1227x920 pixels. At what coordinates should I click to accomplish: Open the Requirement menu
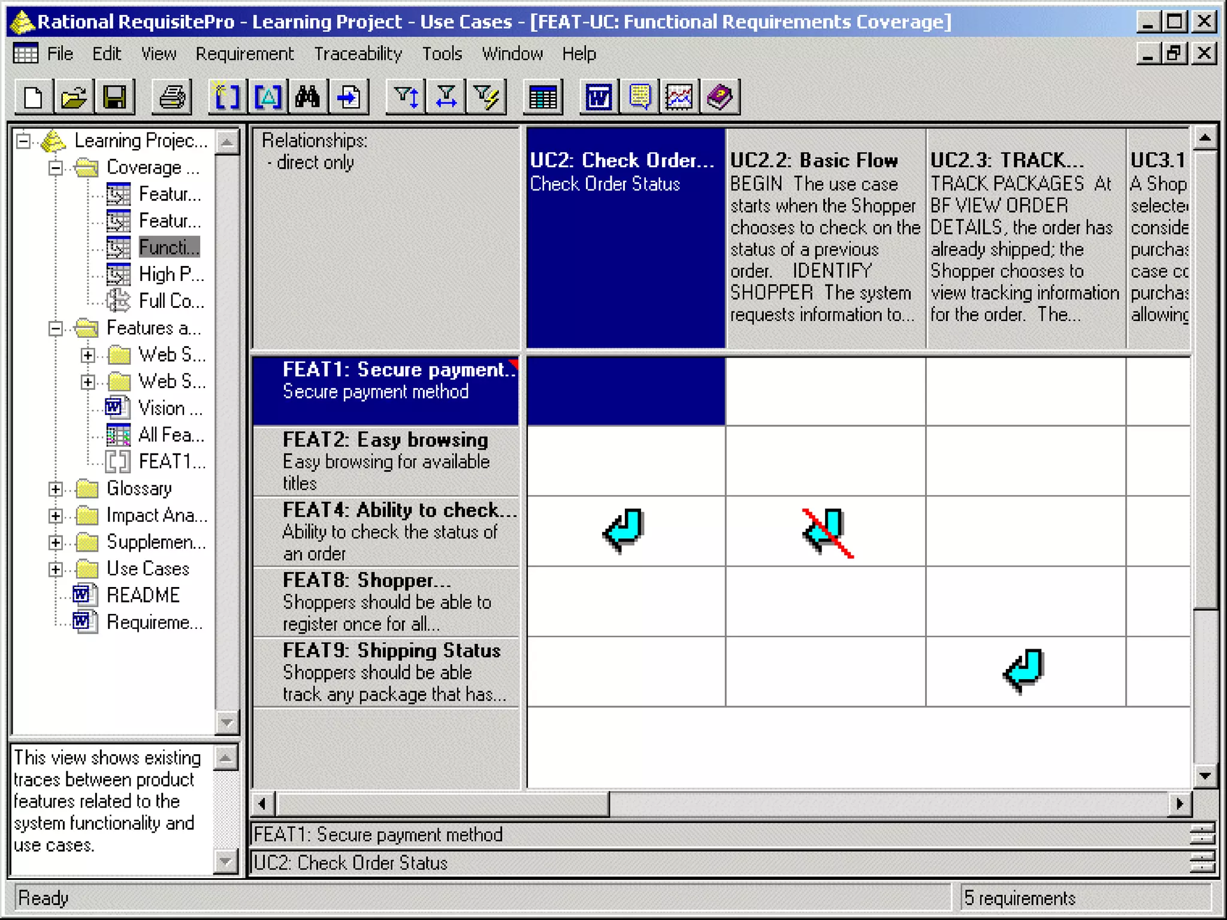244,54
